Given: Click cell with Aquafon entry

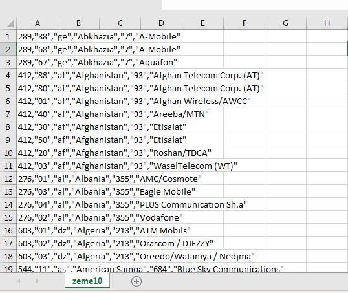Looking at the screenshot, I should pyautogui.click(x=38, y=62).
